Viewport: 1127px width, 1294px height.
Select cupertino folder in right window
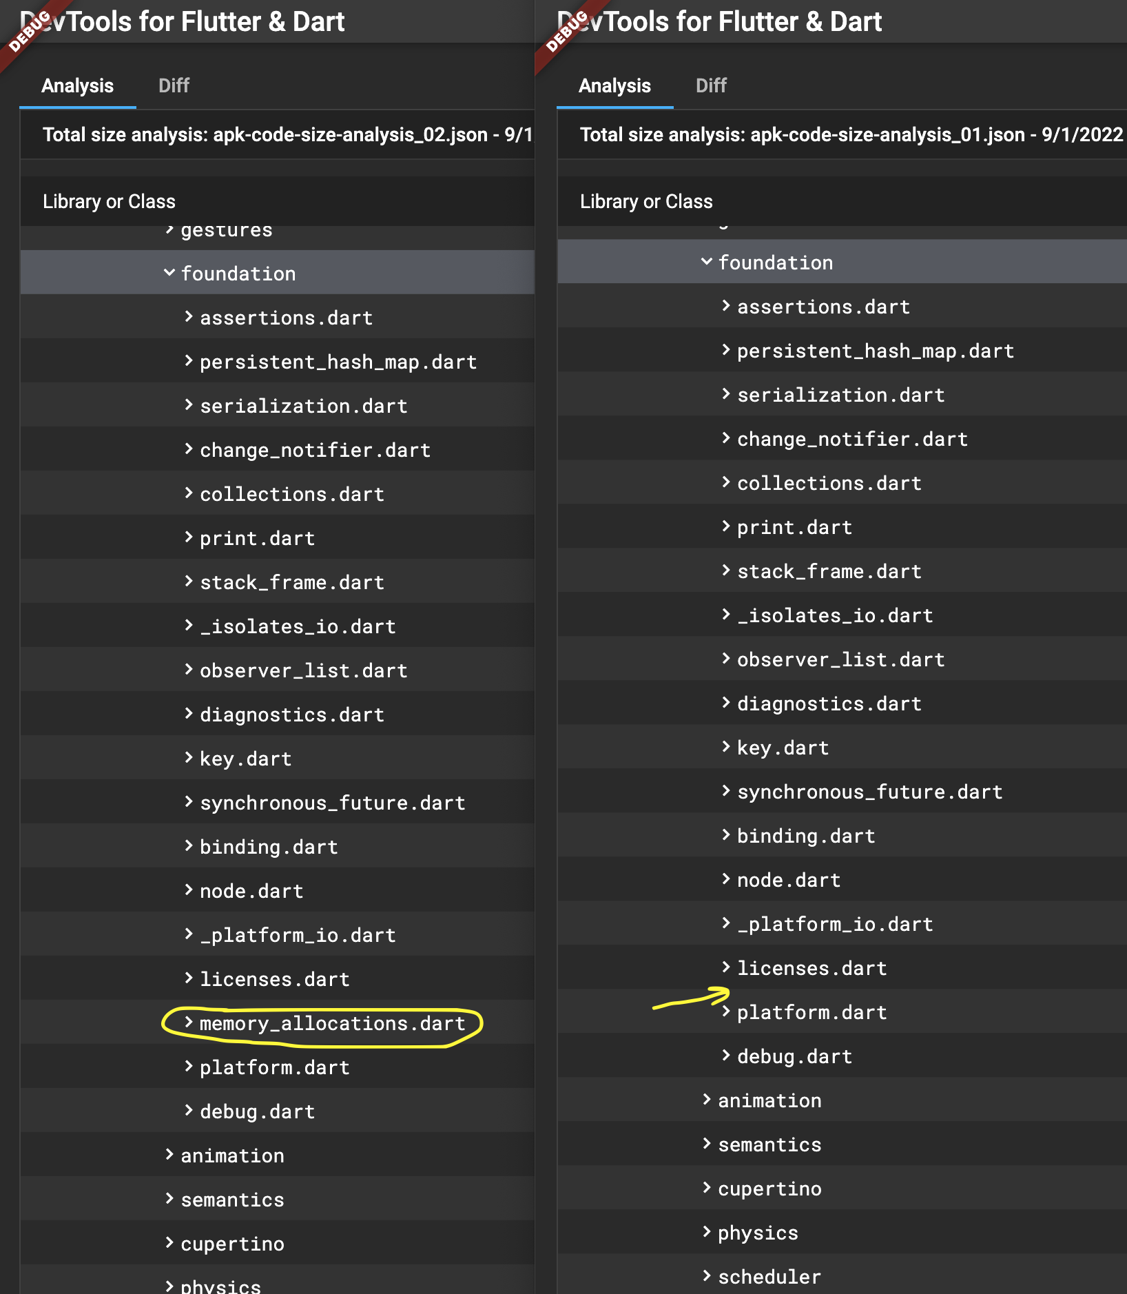tap(769, 1189)
